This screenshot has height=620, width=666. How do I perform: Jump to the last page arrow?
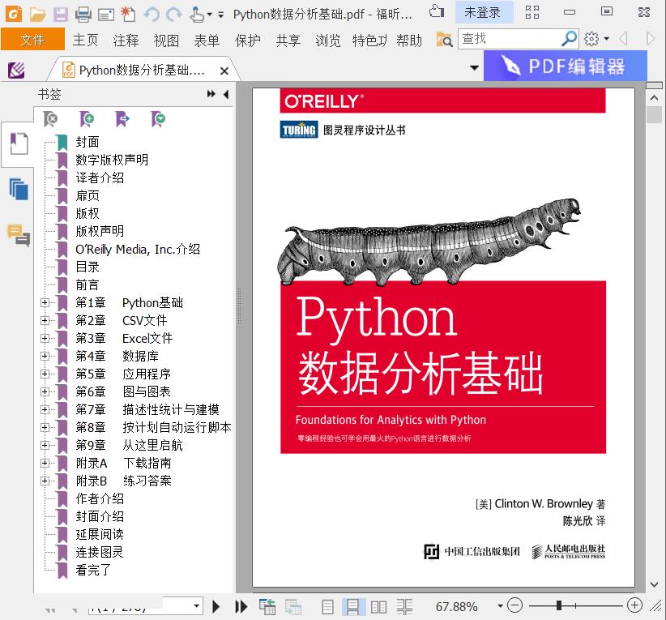241,606
